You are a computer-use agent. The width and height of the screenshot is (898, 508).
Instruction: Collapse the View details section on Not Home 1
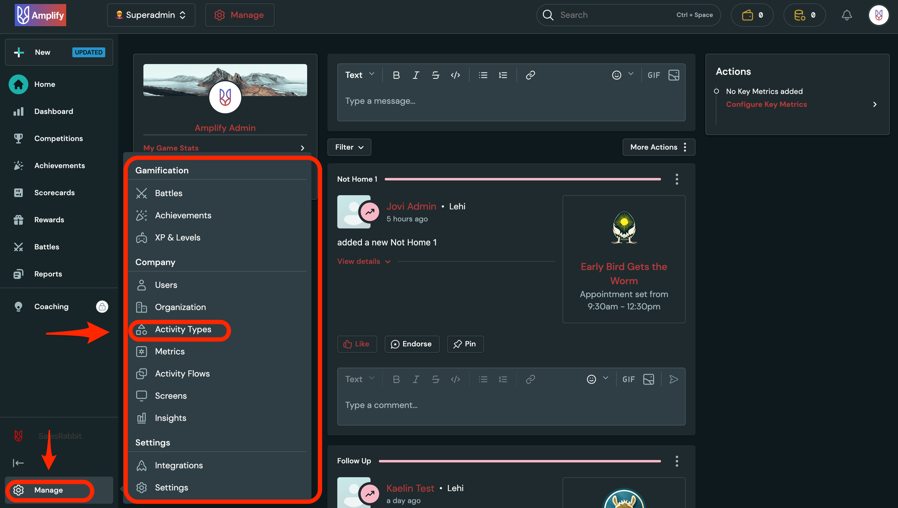(364, 261)
